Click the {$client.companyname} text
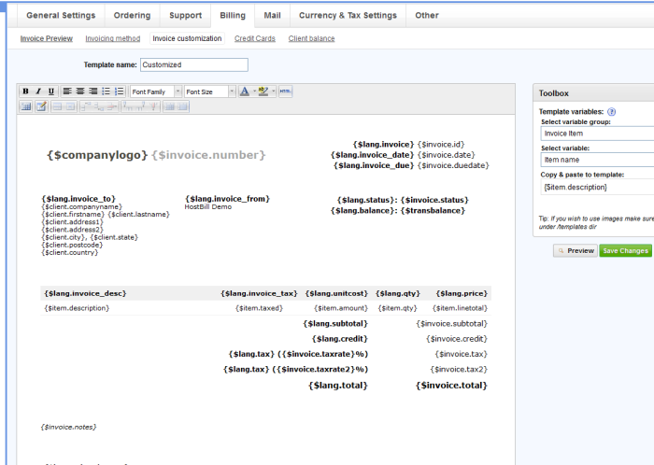This screenshot has height=465, width=654. click(x=82, y=206)
